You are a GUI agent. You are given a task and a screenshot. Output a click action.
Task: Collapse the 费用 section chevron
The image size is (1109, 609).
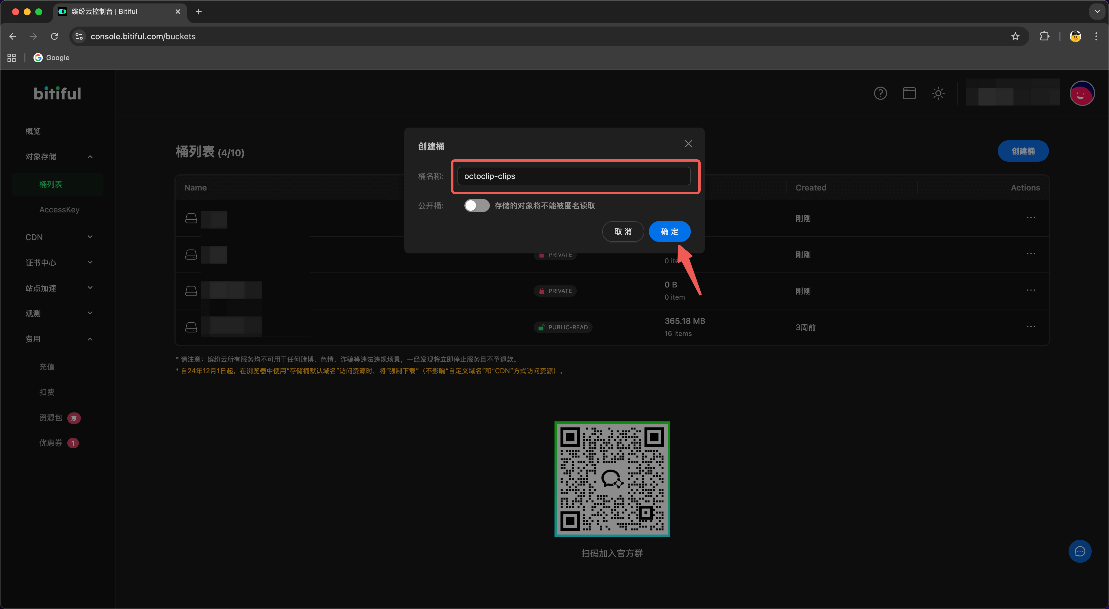coord(90,339)
